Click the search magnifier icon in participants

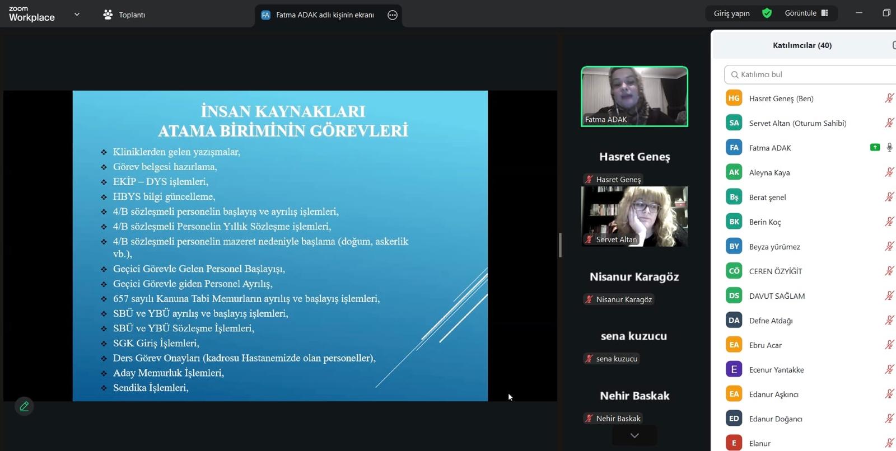coord(735,74)
